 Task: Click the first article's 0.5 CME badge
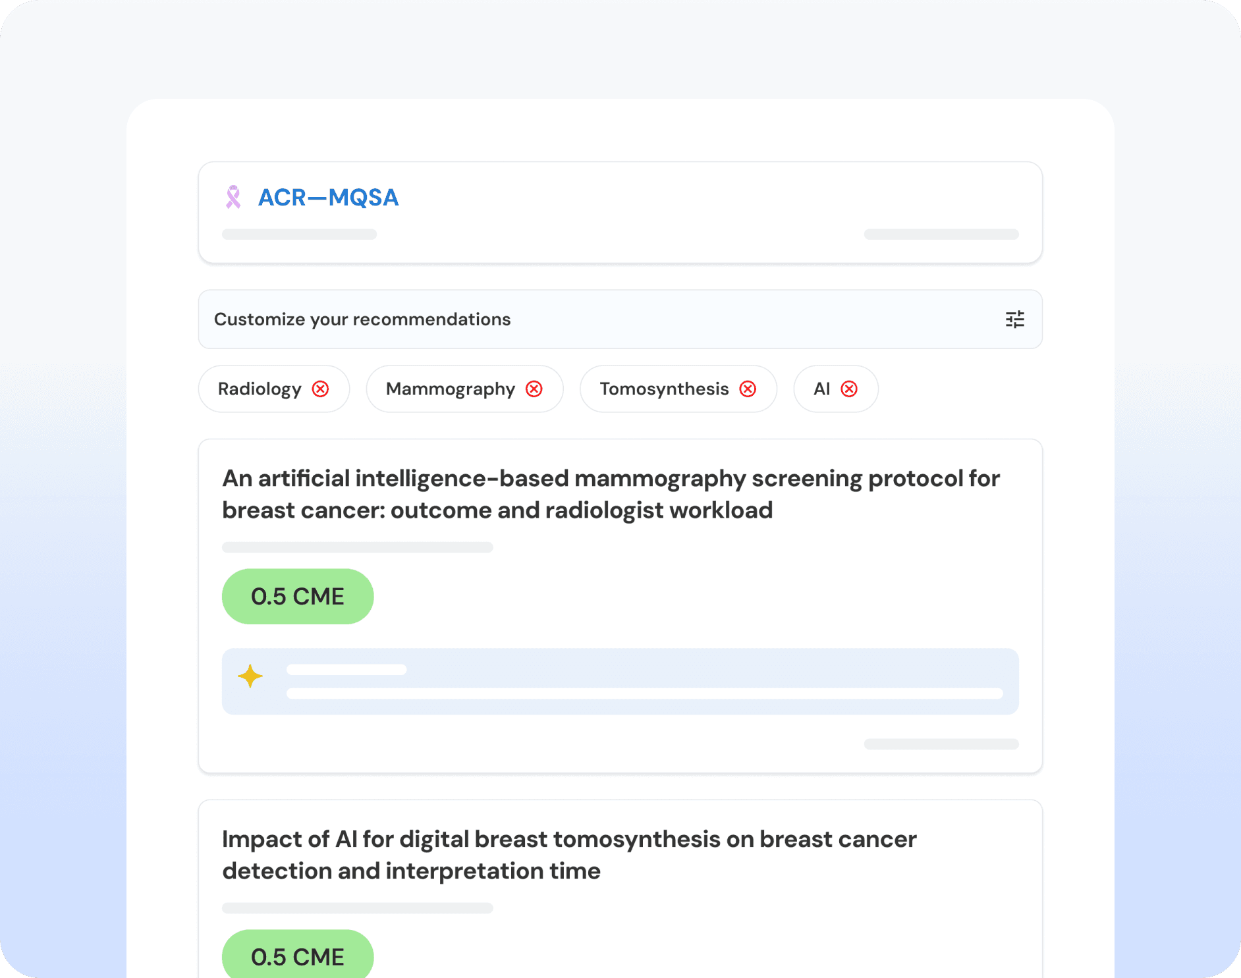point(298,597)
